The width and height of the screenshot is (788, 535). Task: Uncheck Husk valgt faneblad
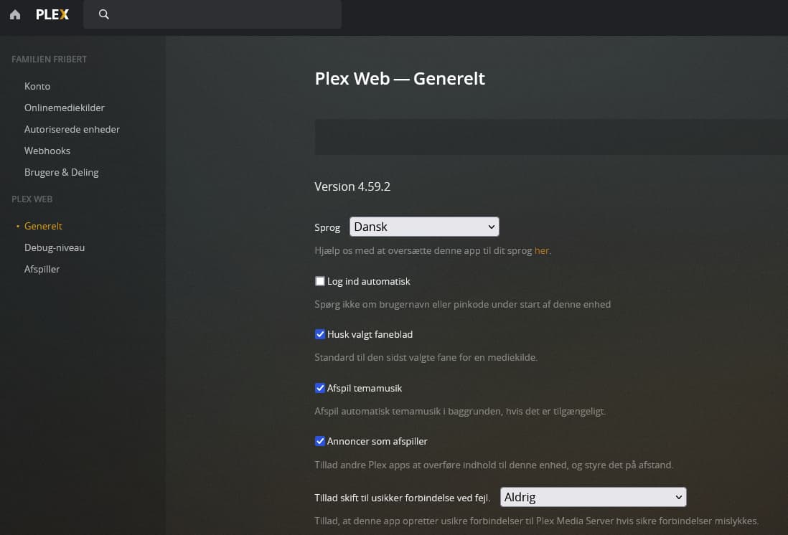pyautogui.click(x=320, y=334)
